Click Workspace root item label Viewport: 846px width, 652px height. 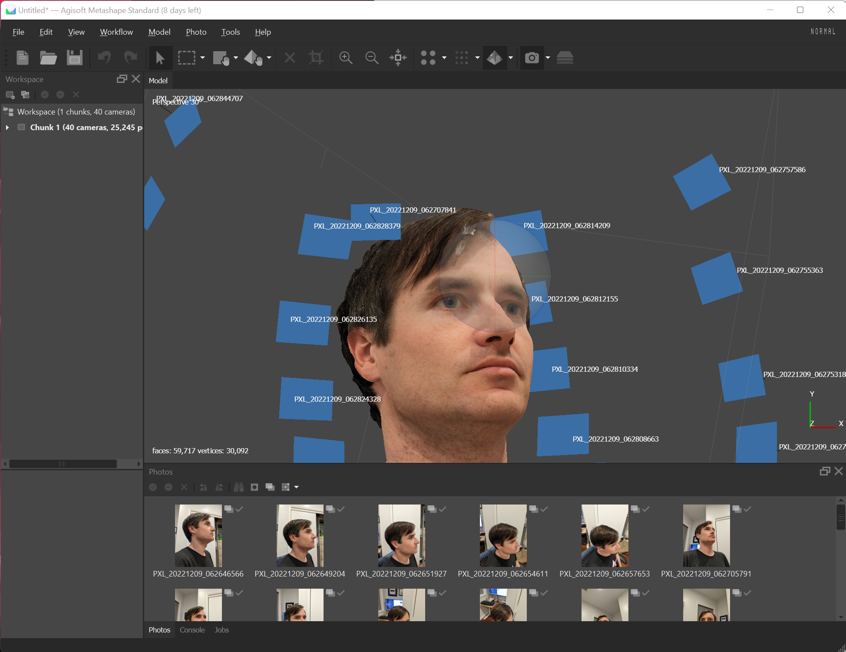(76, 112)
